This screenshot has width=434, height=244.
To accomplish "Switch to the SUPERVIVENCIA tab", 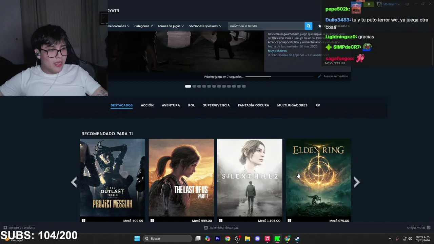I will coord(216,105).
